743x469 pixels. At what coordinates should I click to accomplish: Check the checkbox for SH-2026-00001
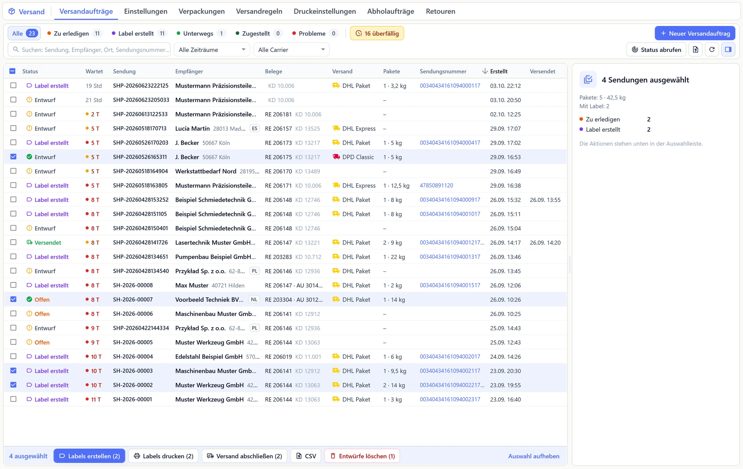pyautogui.click(x=13, y=399)
